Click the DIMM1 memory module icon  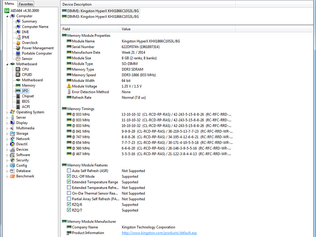point(64,11)
